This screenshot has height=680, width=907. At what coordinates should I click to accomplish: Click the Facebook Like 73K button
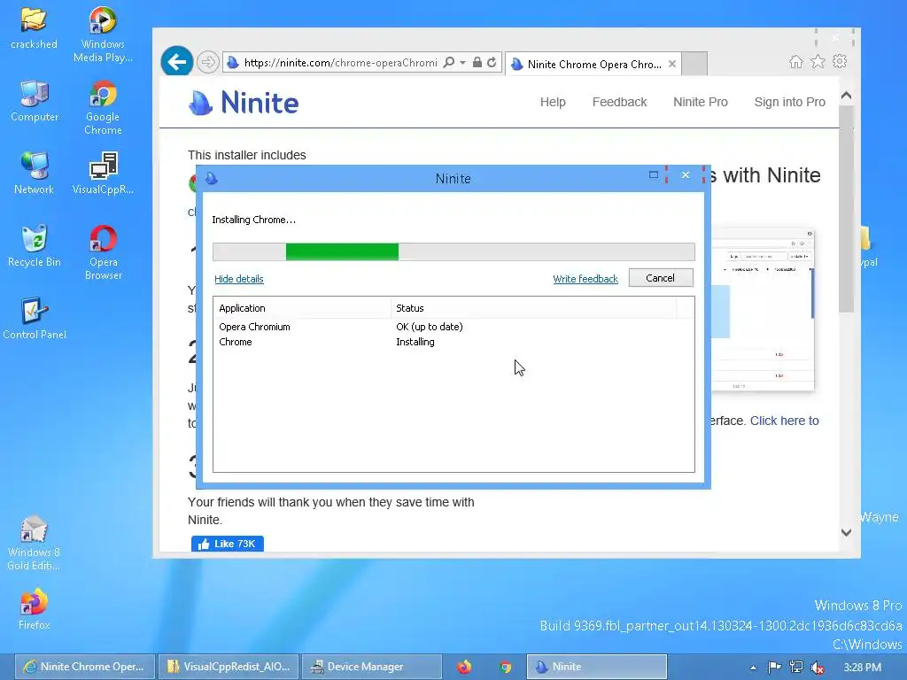tap(228, 544)
